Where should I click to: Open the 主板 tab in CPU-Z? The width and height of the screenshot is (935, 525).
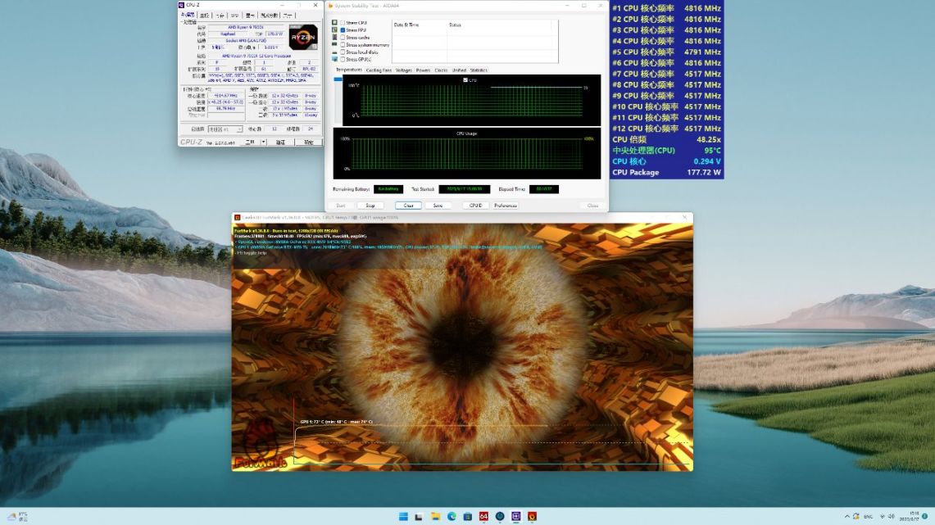(x=205, y=15)
